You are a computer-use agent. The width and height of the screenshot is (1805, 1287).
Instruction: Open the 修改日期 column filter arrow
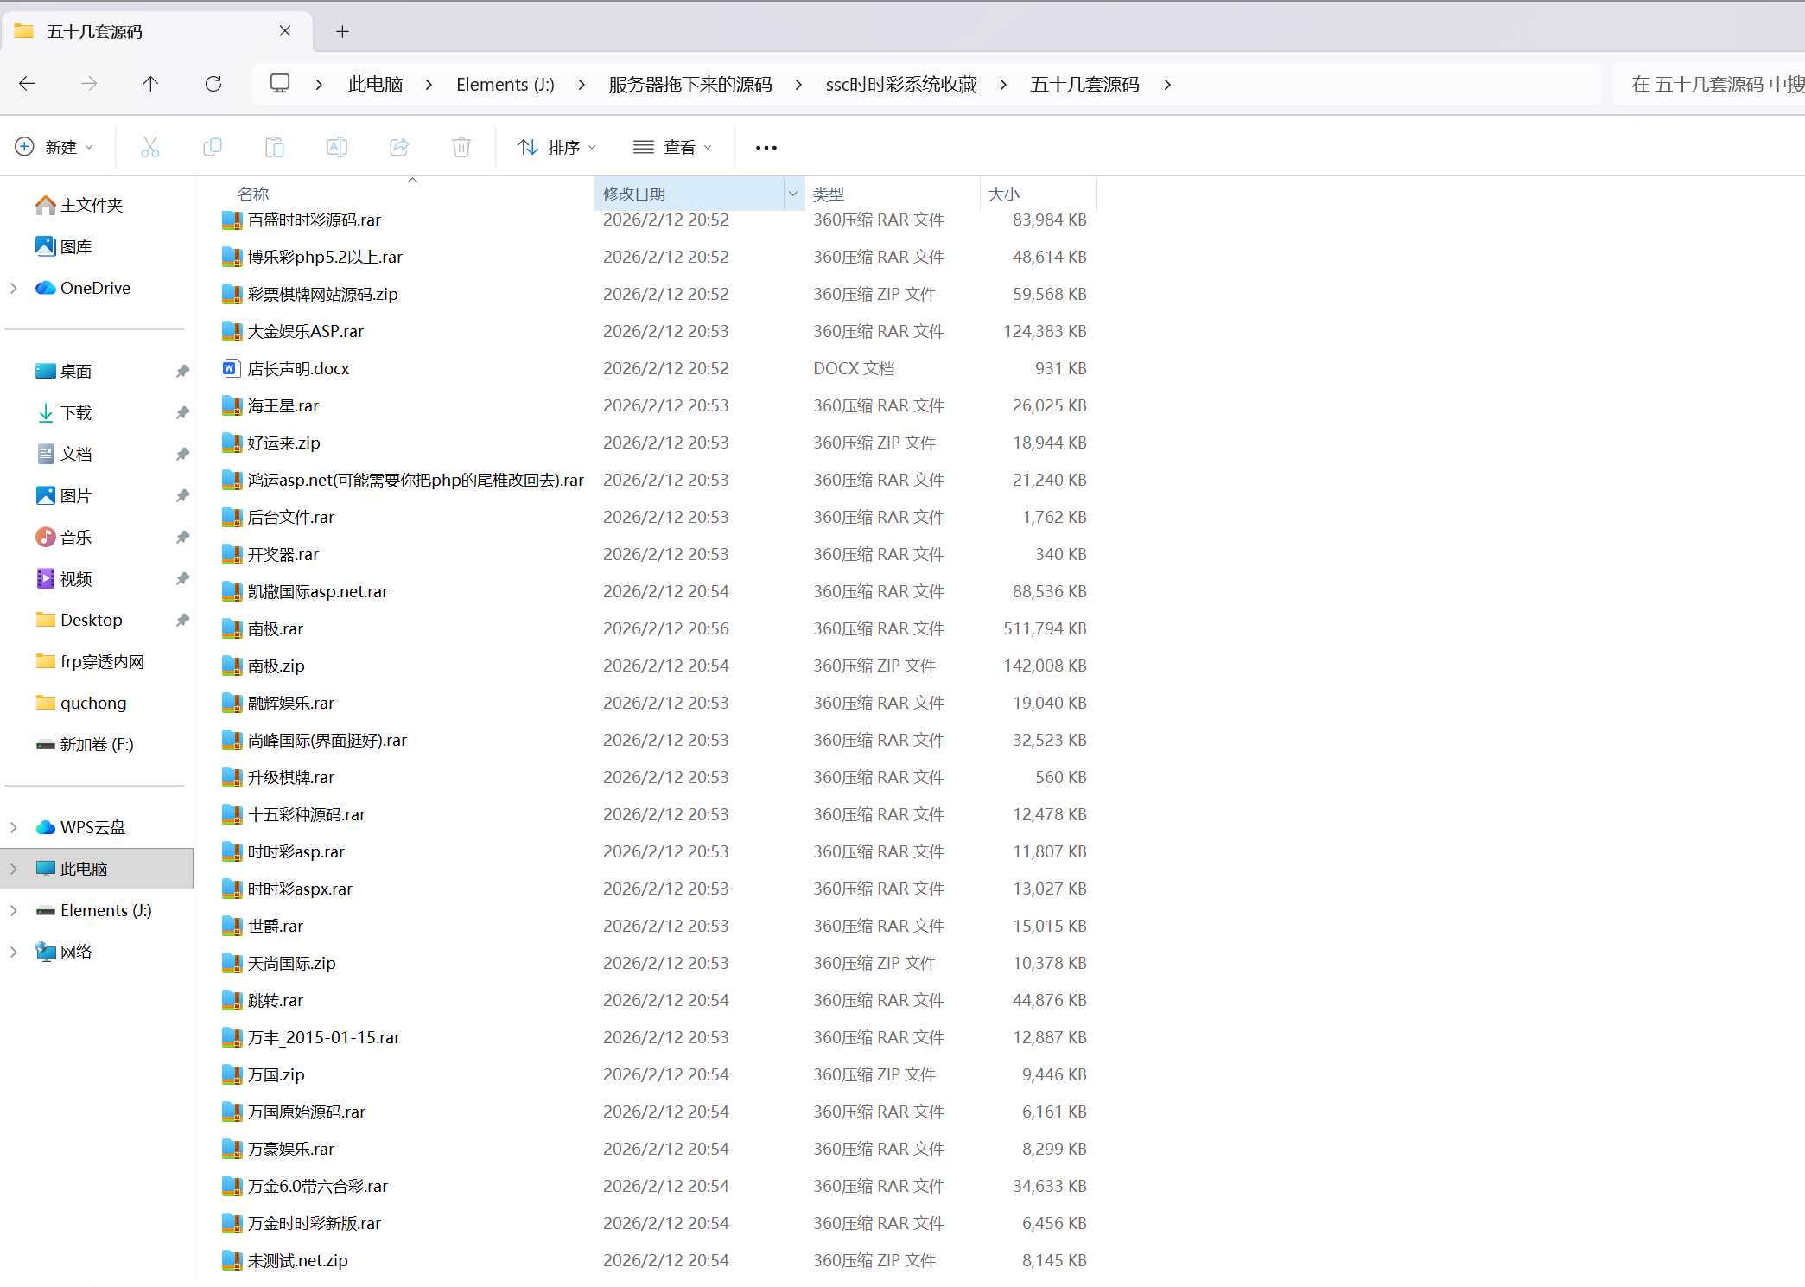tap(792, 194)
